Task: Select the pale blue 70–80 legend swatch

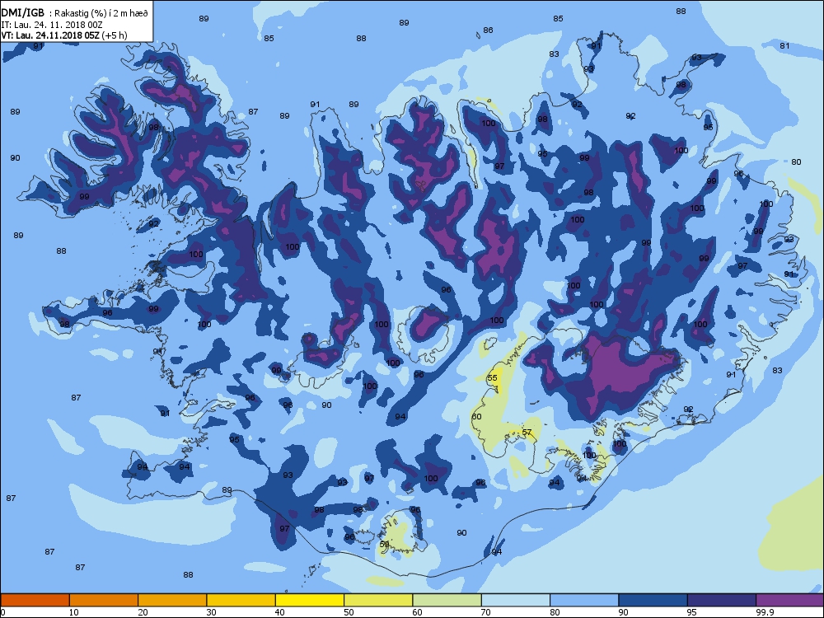Action: pos(516,600)
